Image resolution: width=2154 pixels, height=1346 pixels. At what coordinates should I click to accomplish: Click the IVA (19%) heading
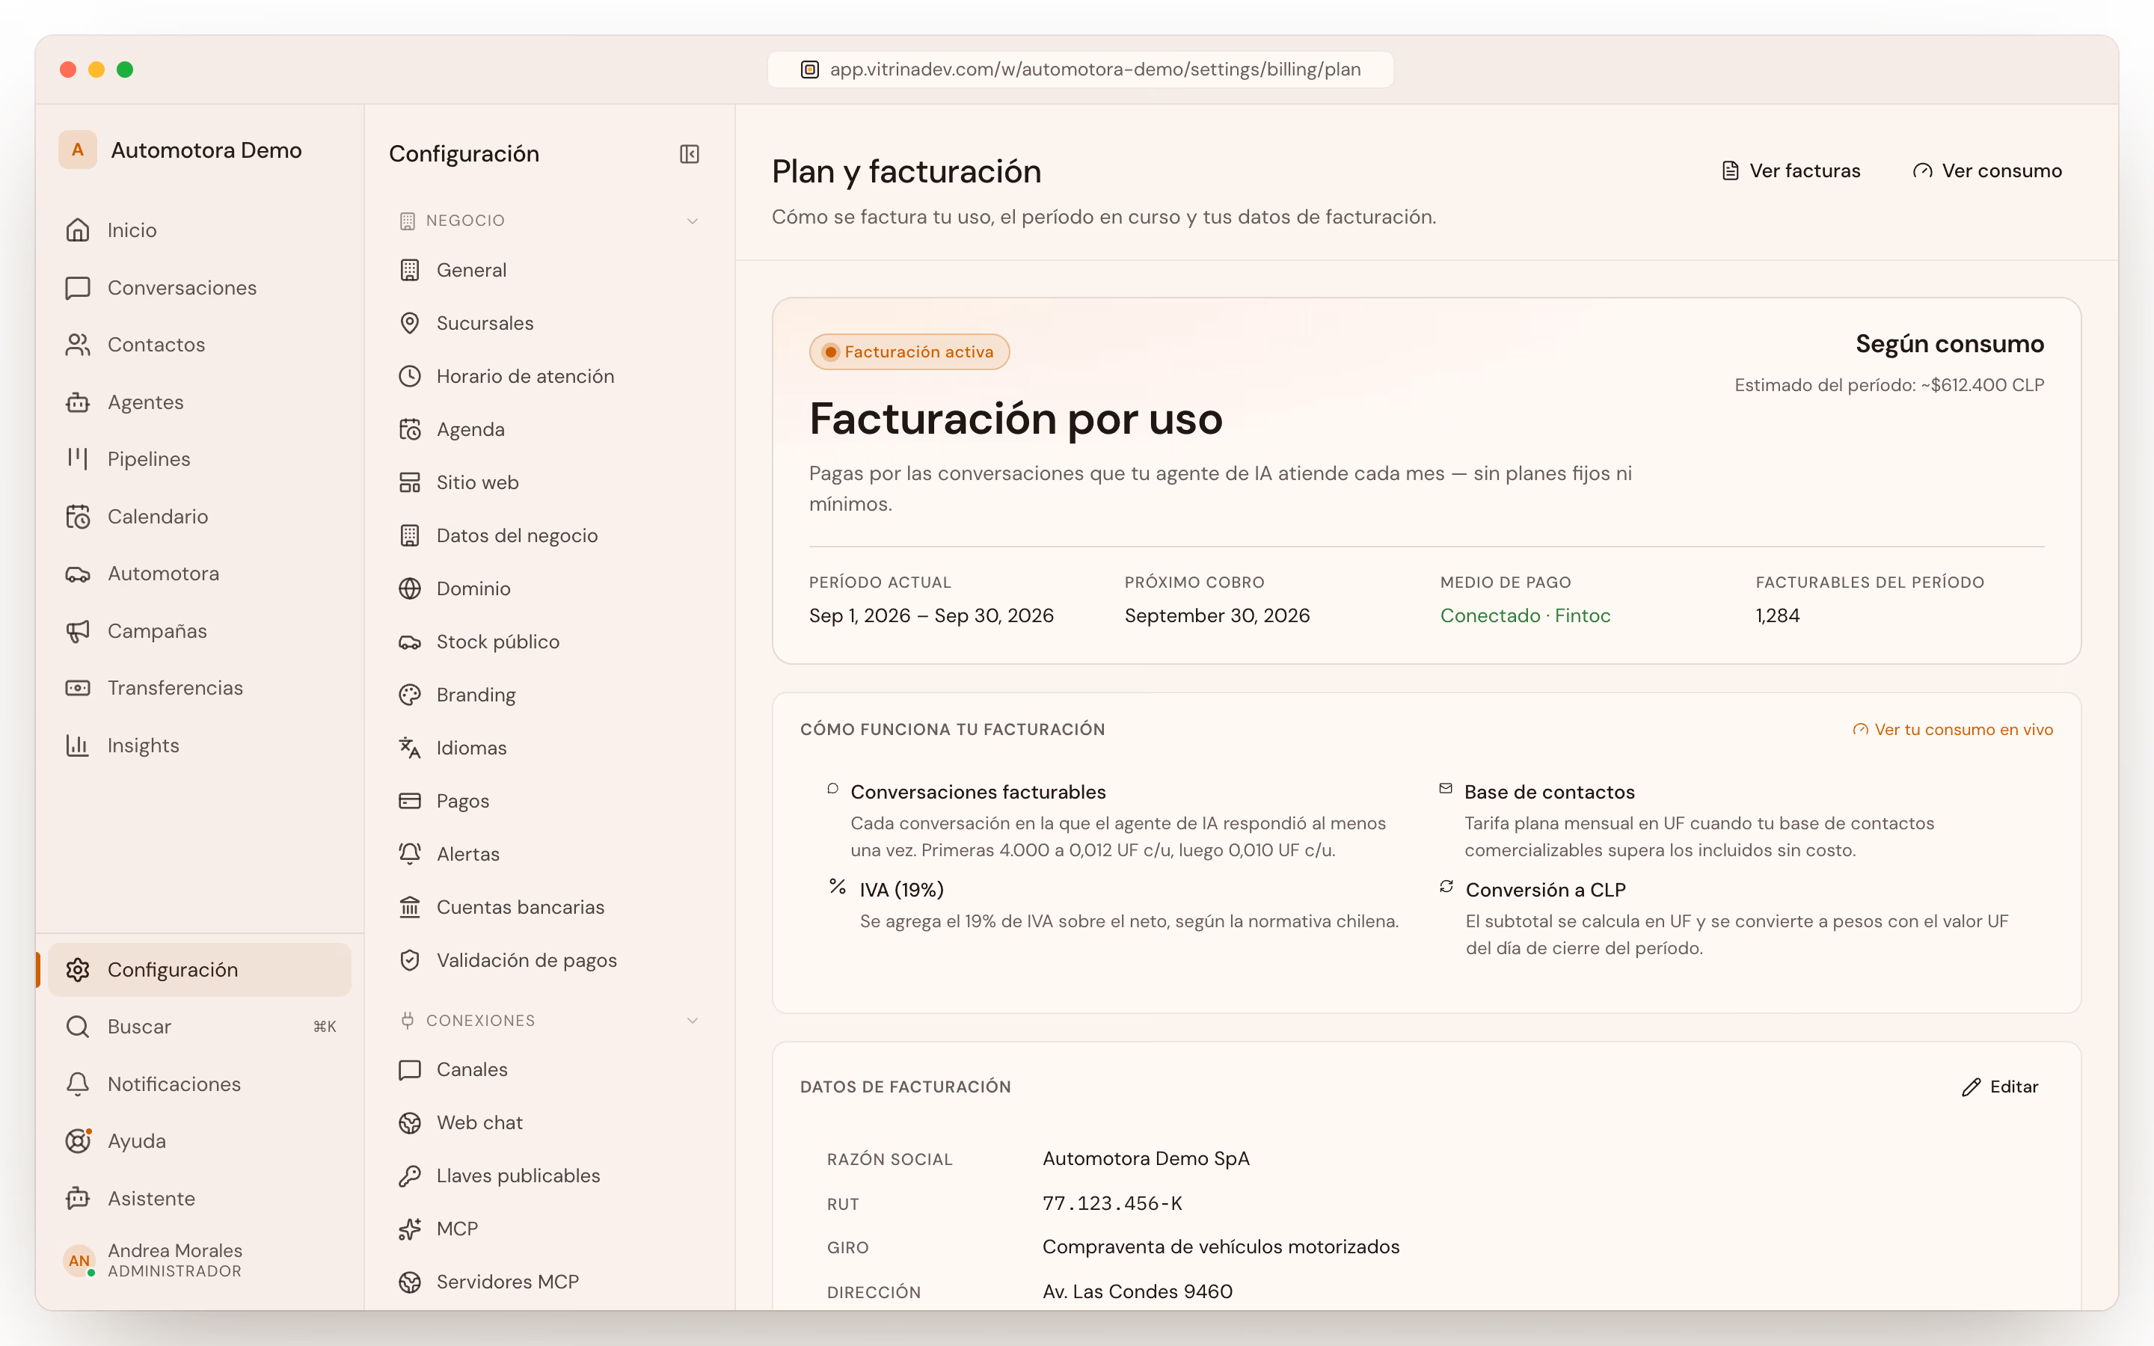point(902,889)
